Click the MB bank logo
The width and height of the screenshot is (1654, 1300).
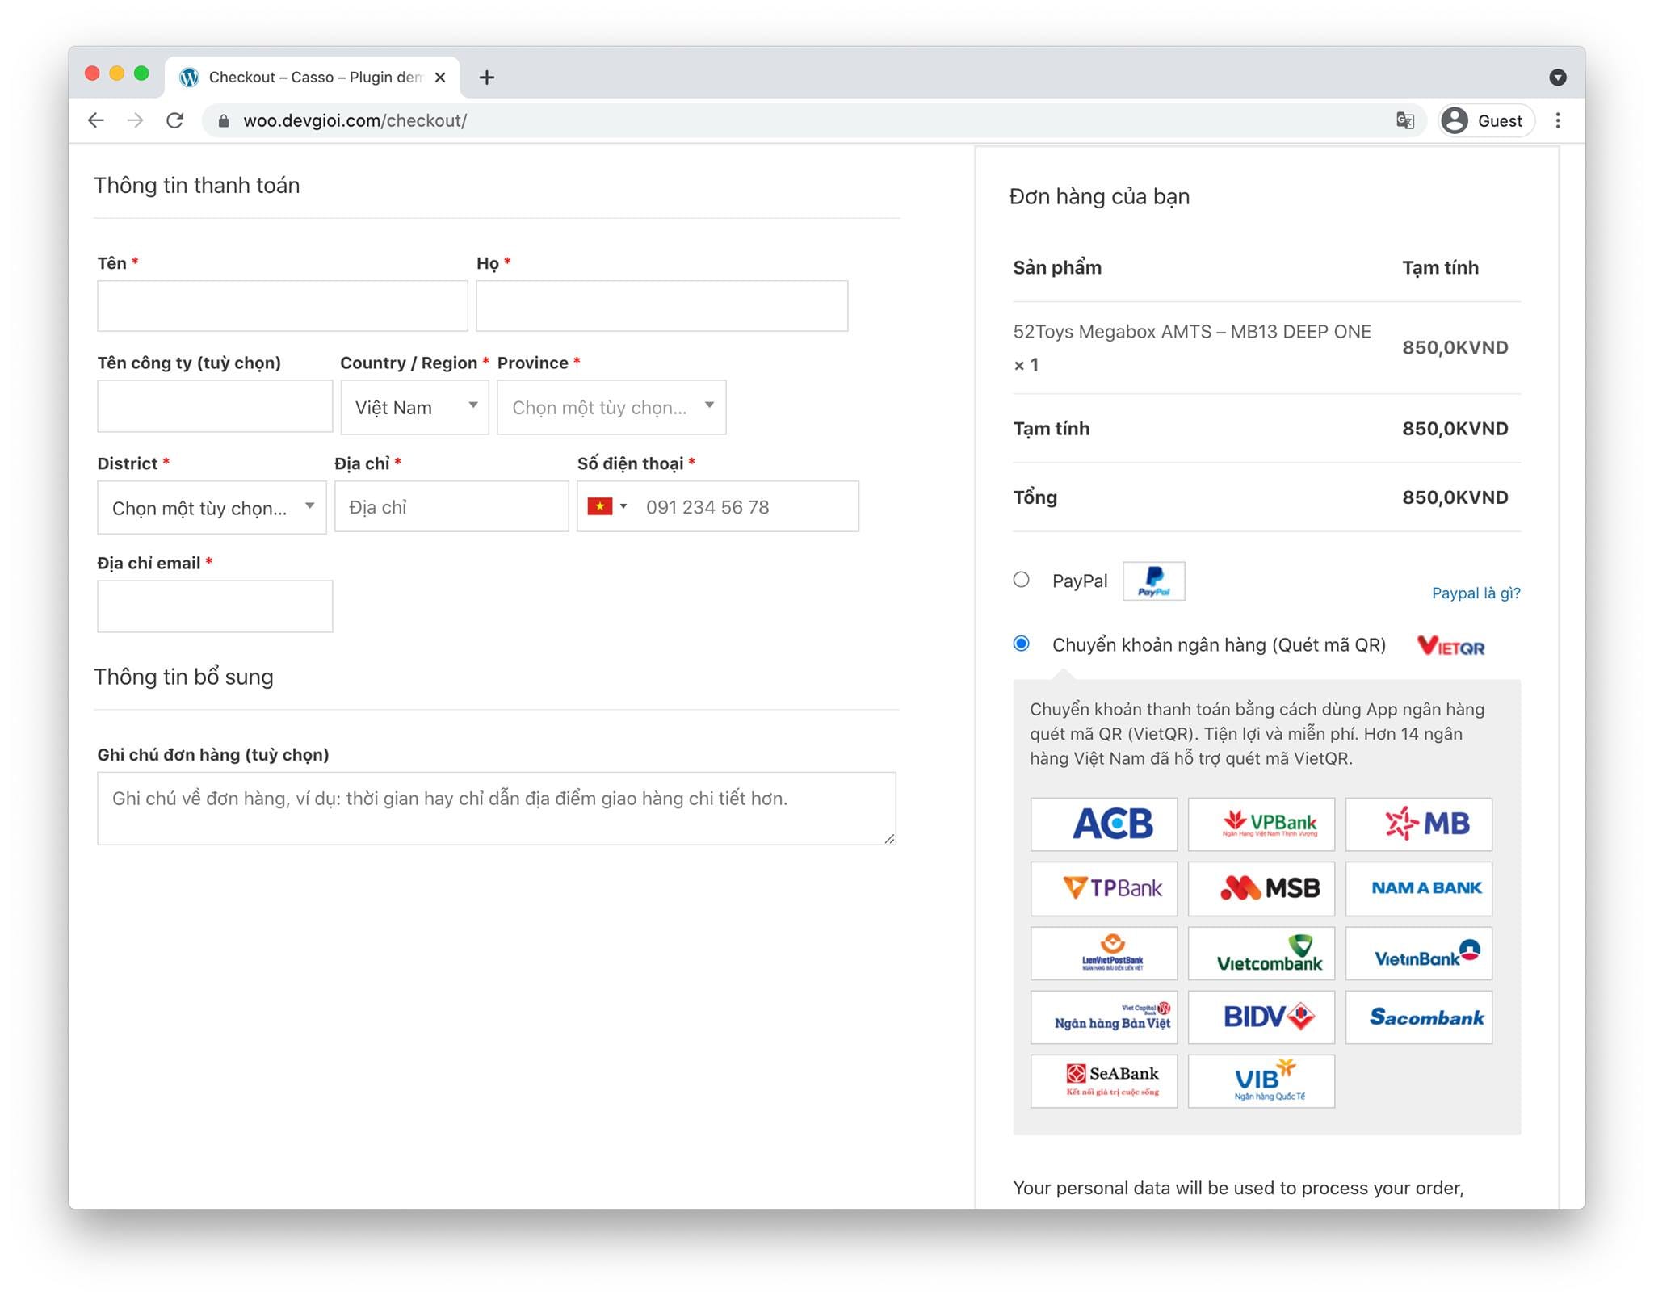[x=1419, y=824]
